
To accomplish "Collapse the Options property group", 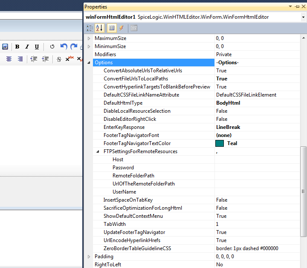I will [89, 63].
